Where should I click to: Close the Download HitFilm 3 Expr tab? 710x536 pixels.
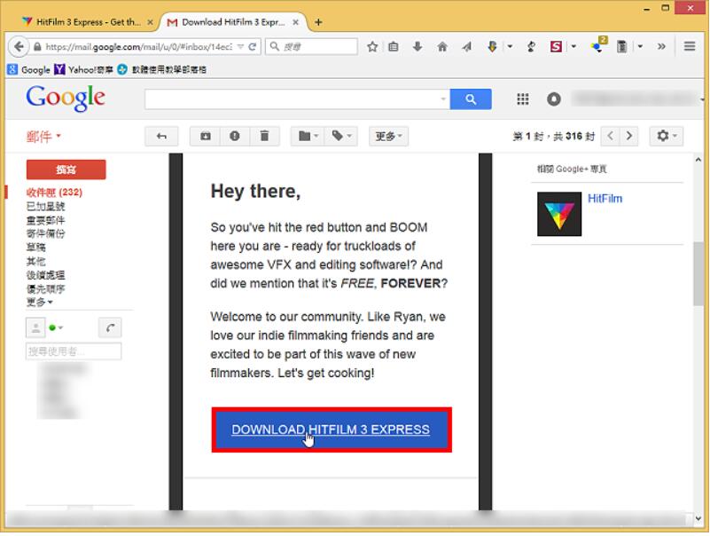[295, 22]
